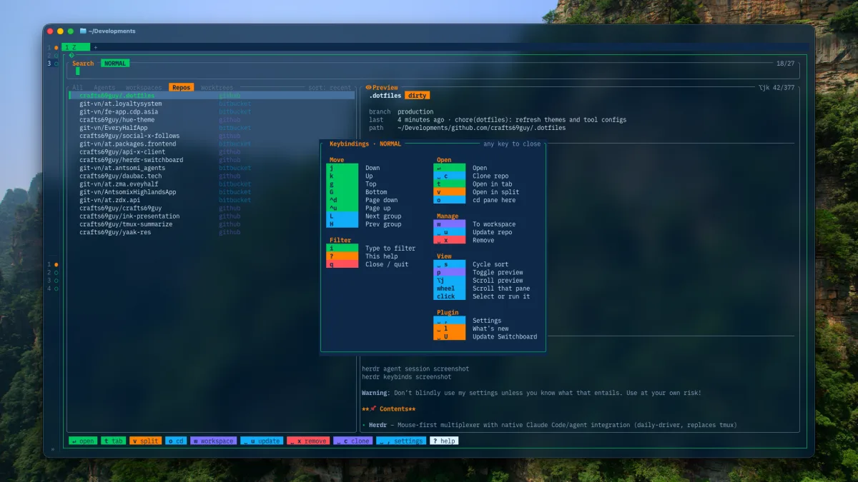Switch to the All filter tab
858x482 pixels.
click(x=77, y=88)
